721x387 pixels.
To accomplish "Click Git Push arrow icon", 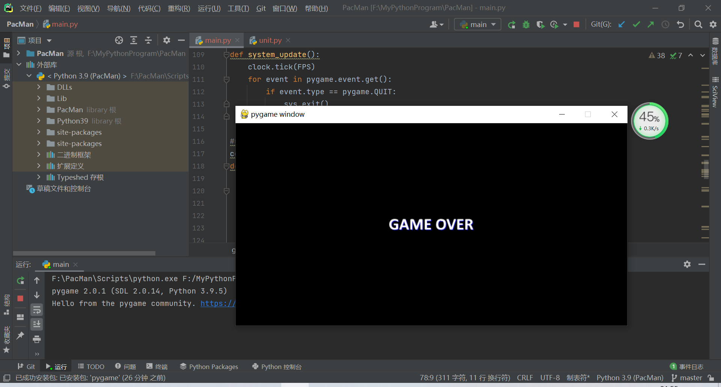I will coord(650,24).
